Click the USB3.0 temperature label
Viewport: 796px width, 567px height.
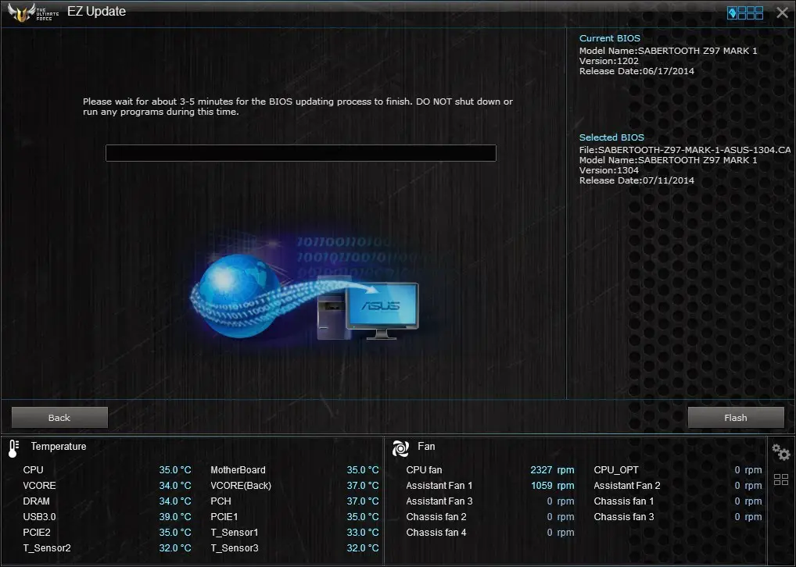coord(39,517)
